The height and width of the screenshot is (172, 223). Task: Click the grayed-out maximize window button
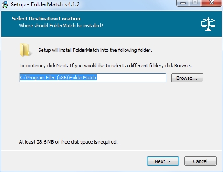195,3
